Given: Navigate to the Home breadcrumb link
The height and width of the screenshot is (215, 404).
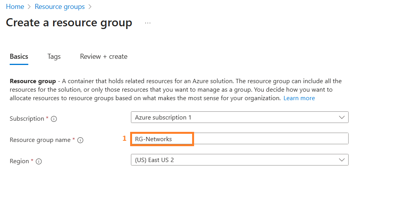Looking at the screenshot, I should [x=15, y=7].
